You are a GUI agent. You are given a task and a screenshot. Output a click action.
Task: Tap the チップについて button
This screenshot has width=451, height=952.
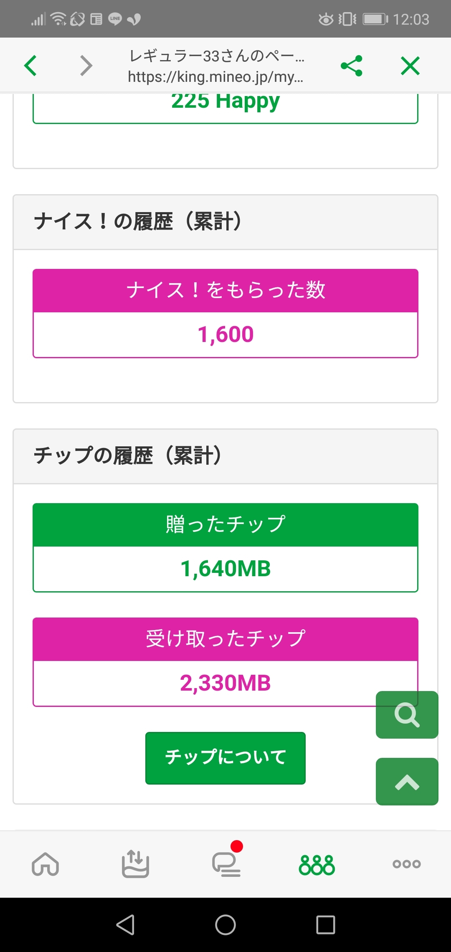click(225, 758)
